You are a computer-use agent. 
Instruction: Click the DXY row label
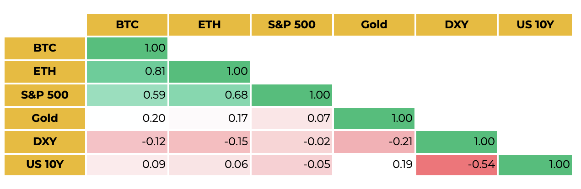45,142
